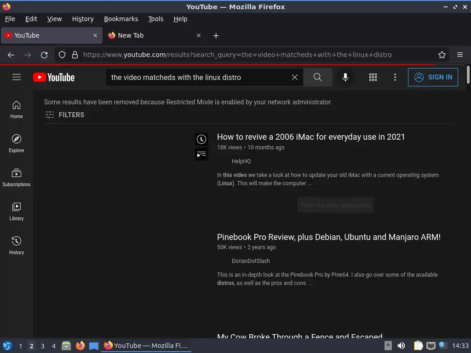Open the Tools menu
471x353 pixels.
coord(155,19)
